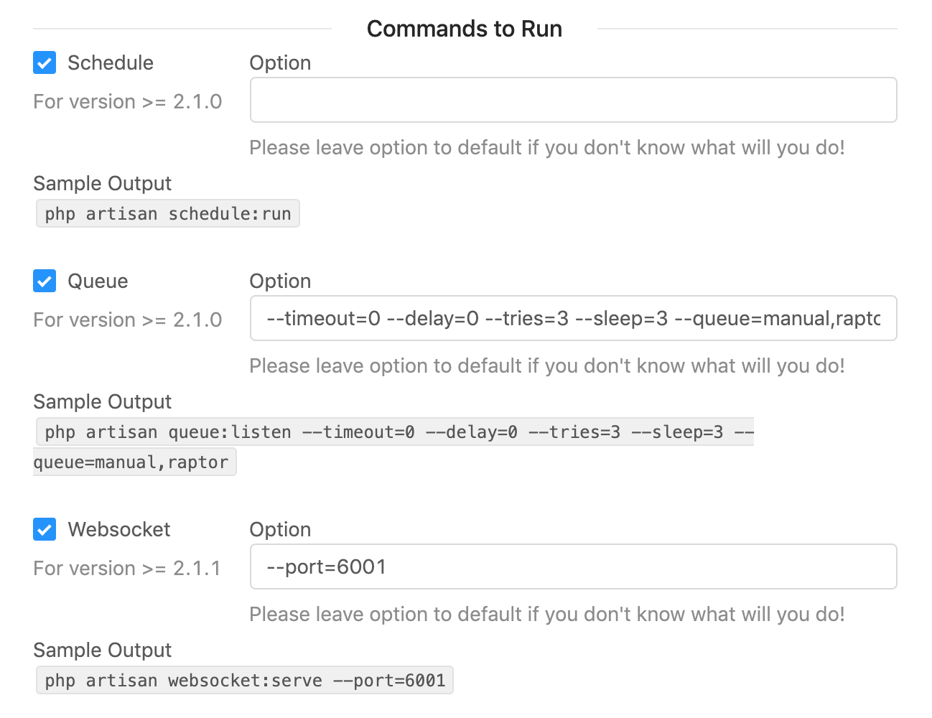Click the Option label above --port=6001
The width and height of the screenshot is (932, 718).
280,529
